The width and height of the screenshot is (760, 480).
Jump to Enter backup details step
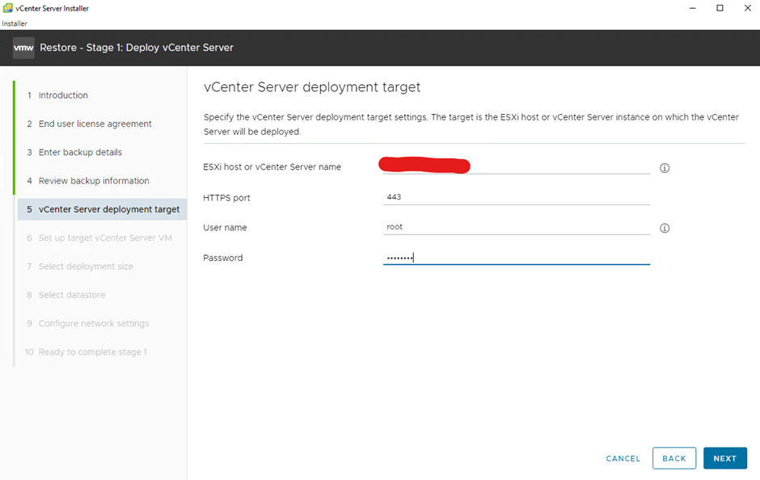pos(80,153)
